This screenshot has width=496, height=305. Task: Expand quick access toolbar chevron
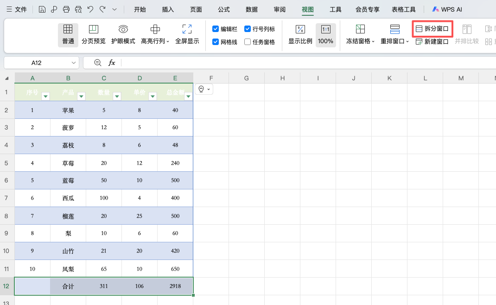click(114, 9)
